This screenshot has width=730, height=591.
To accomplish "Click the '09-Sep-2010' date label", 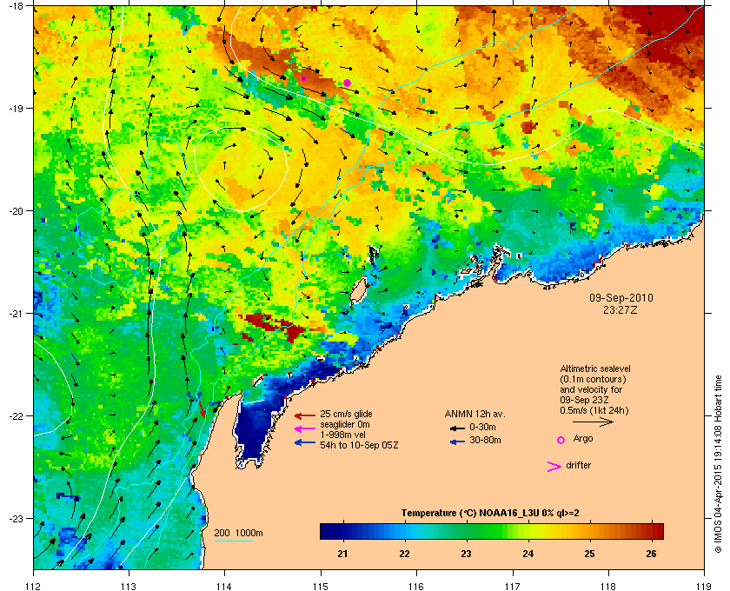I will (x=621, y=298).
